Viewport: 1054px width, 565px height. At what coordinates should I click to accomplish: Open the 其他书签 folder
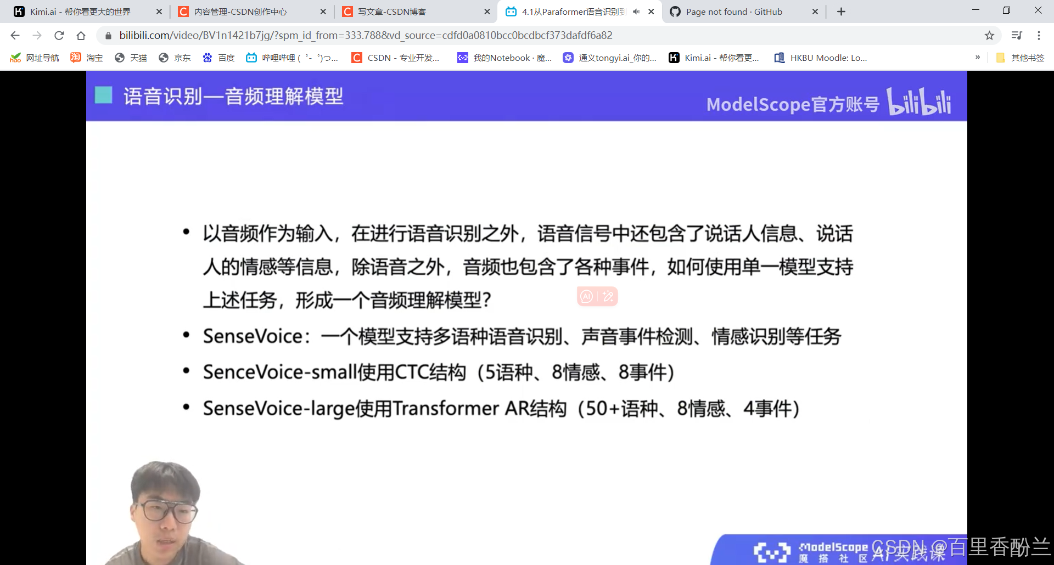(x=1020, y=58)
